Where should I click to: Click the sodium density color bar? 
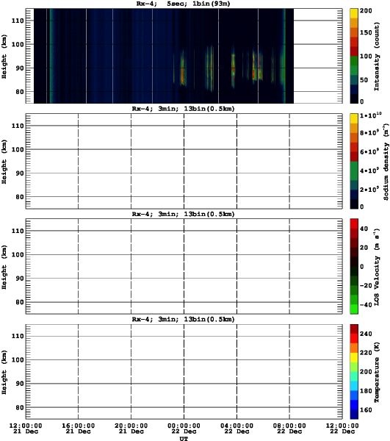point(354,161)
